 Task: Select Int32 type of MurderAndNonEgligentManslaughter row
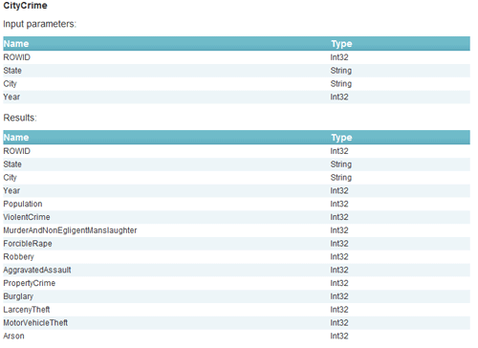click(x=339, y=230)
